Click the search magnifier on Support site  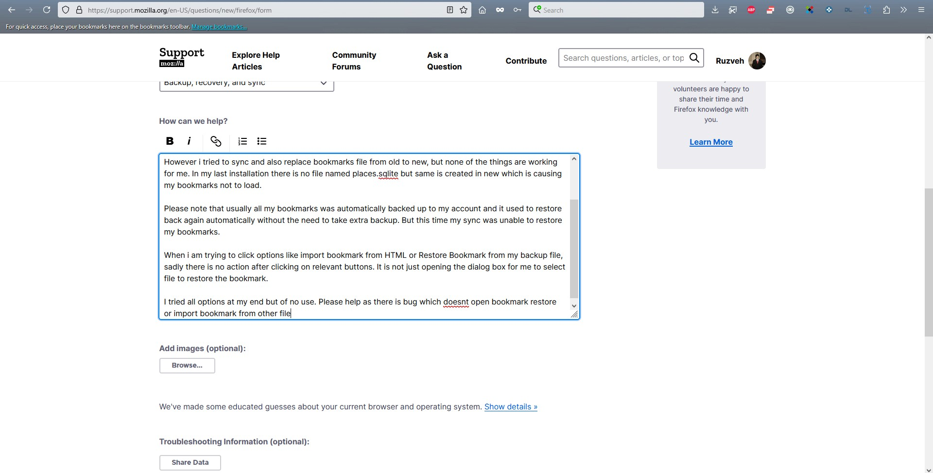click(694, 58)
